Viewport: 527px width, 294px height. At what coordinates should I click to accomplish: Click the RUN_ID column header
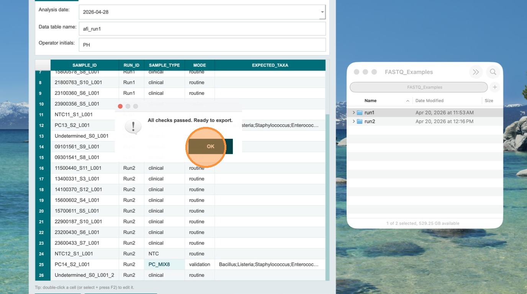tap(131, 65)
